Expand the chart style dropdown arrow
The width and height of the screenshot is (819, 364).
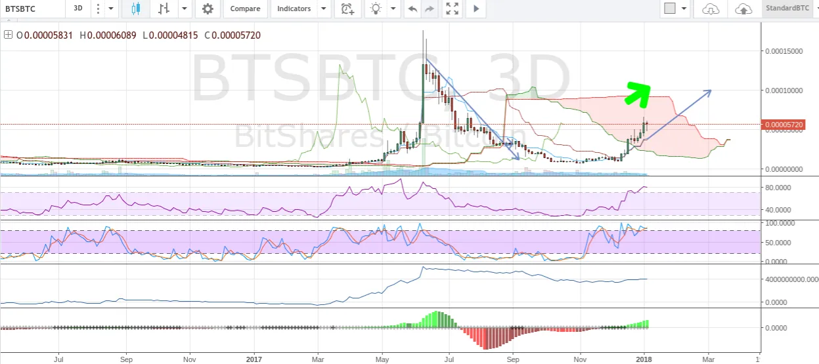pyautogui.click(x=185, y=9)
